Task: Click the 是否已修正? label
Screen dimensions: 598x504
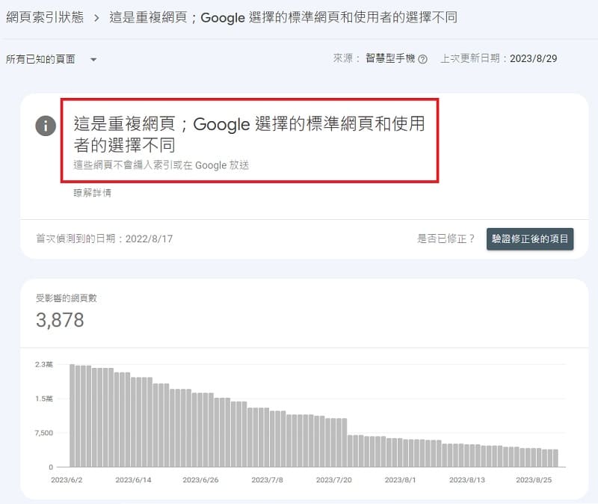Action: tap(446, 239)
